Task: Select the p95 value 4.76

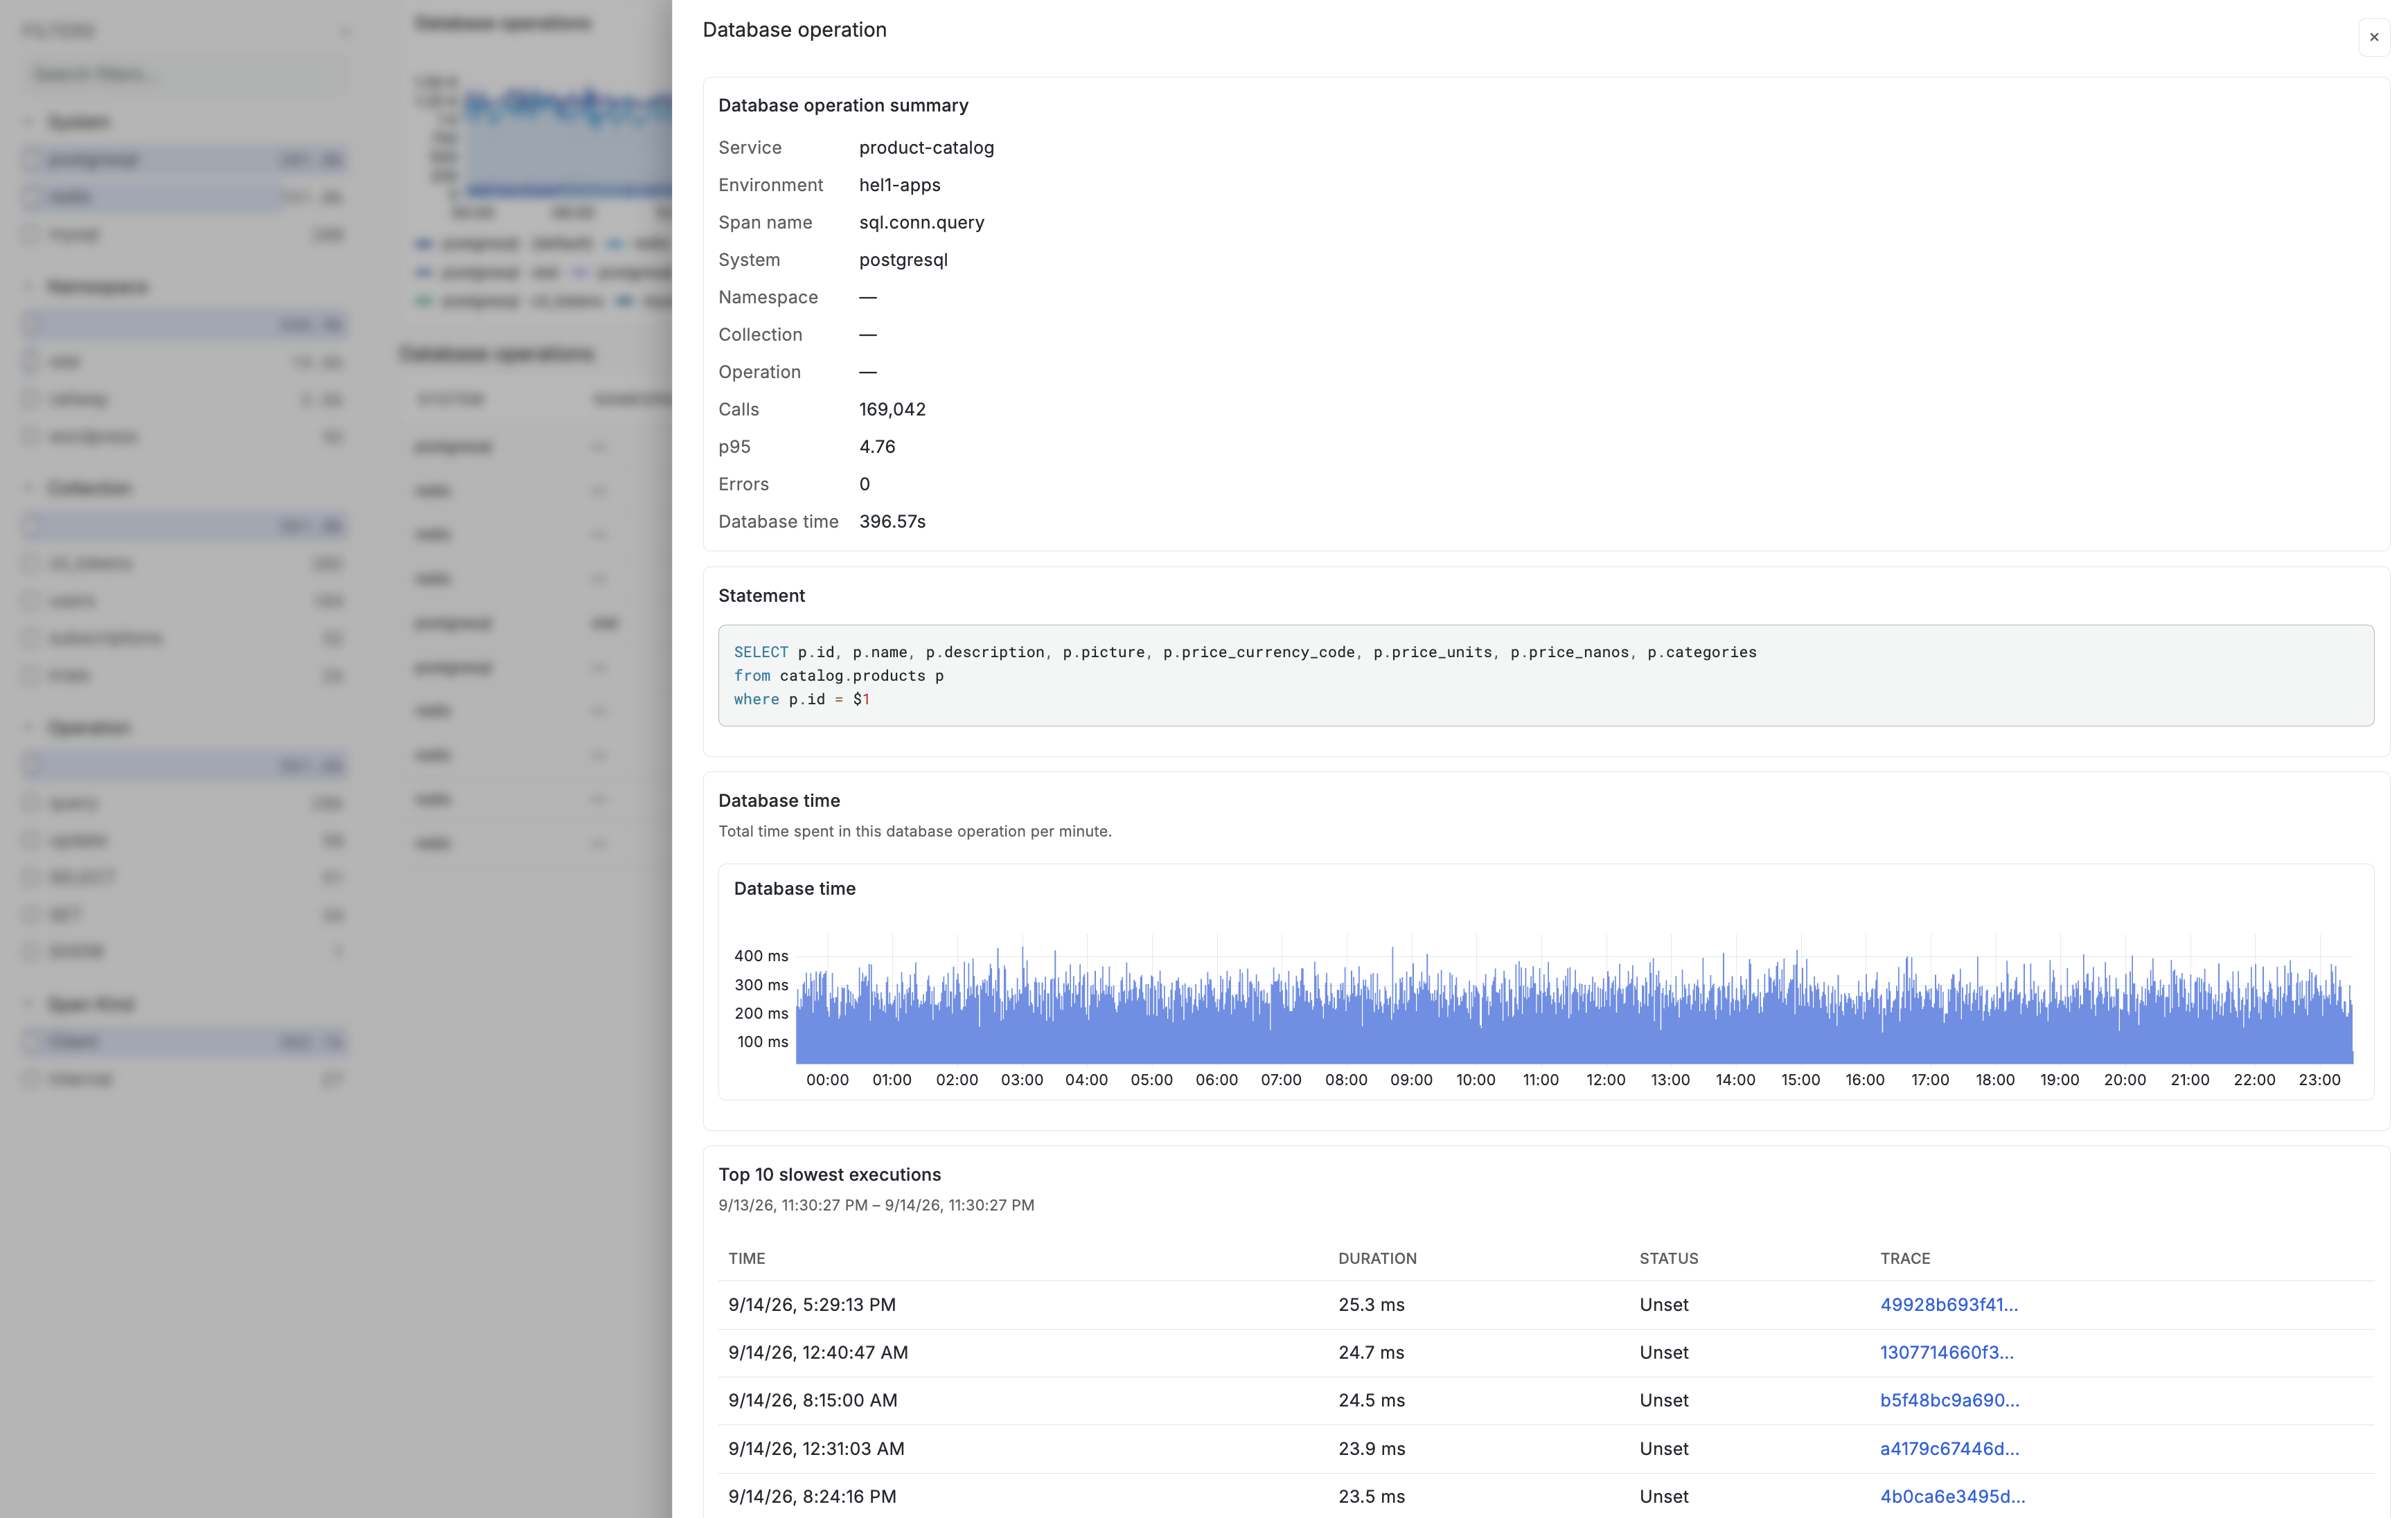Action: [x=877, y=447]
